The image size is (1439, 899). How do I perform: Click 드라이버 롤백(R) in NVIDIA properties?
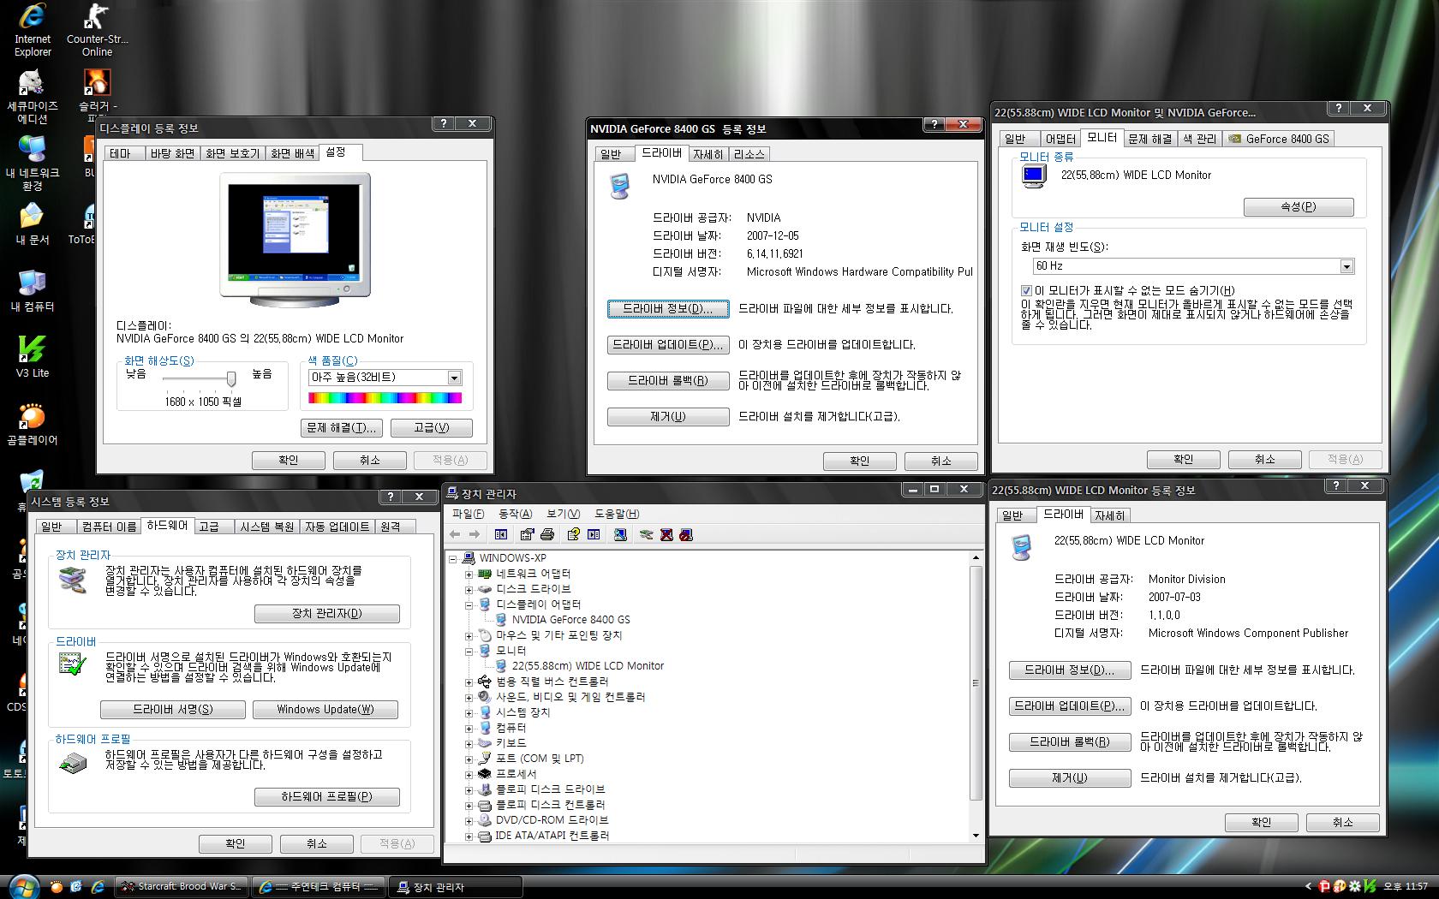point(667,381)
